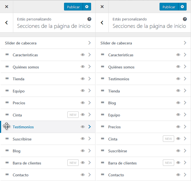Expand Slider de cabecera in the left panel
This screenshot has height=181, width=191.
pos(89,43)
